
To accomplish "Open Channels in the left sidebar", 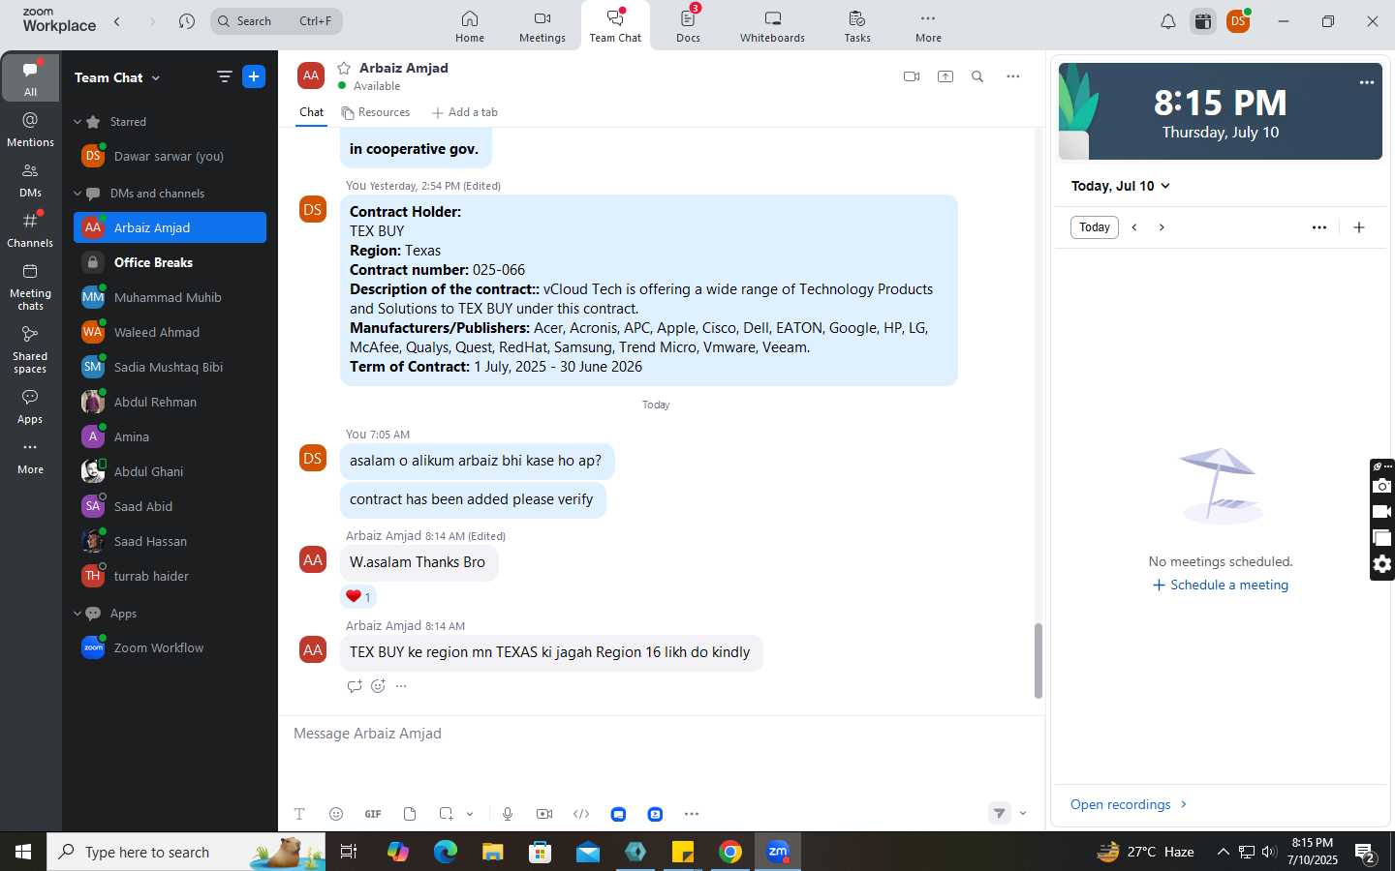I will pyautogui.click(x=30, y=230).
